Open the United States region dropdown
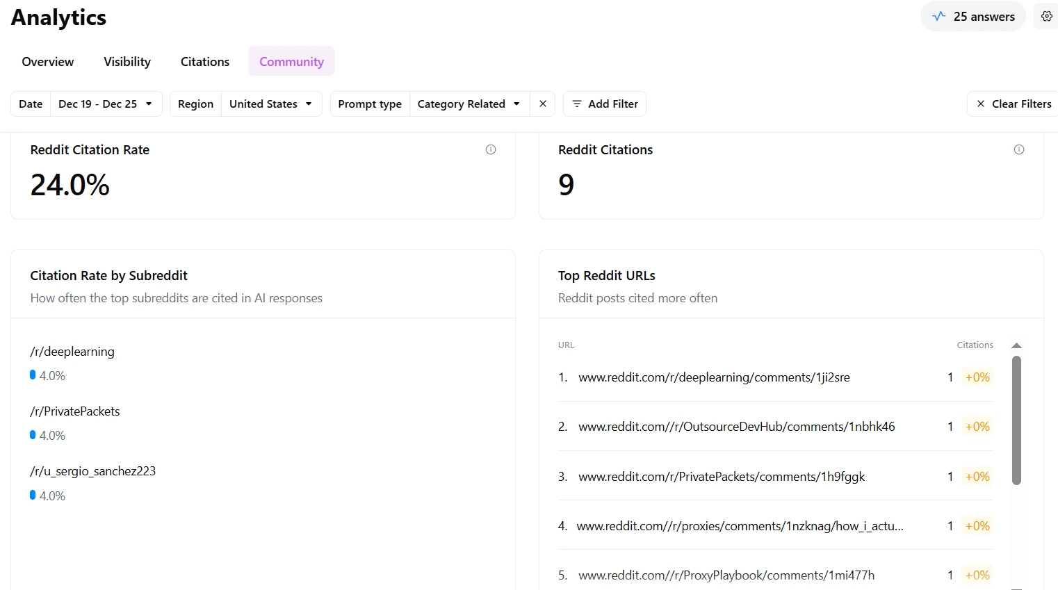1058x590 pixels. 271,104
